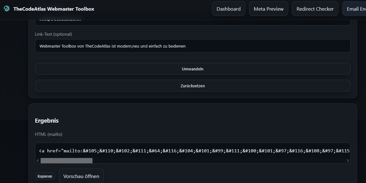Select the generated mailto HTML code
The width and height of the screenshot is (366, 183).
(193, 150)
